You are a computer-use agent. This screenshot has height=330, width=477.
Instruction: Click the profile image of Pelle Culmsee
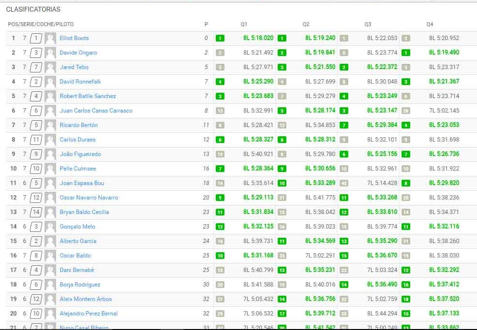pyautogui.click(x=50, y=169)
